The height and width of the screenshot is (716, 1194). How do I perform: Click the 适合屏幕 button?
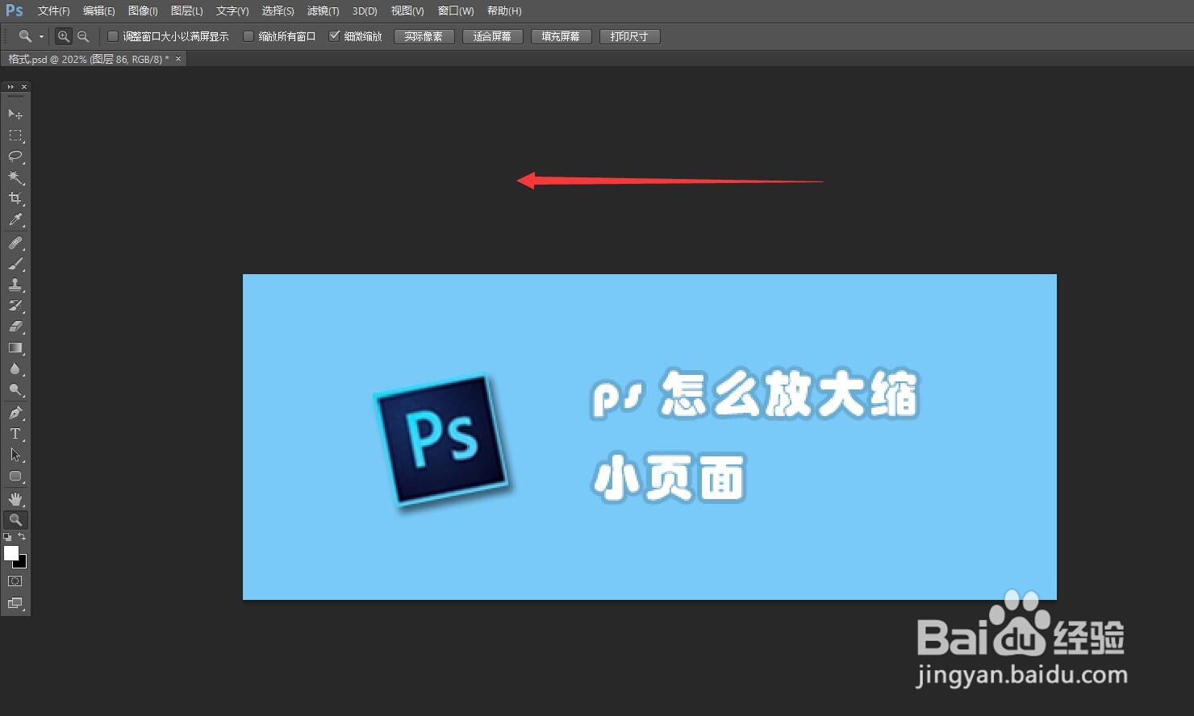pyautogui.click(x=492, y=35)
